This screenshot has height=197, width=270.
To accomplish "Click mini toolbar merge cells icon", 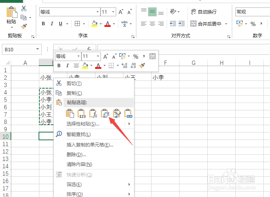I will pos(152,56).
